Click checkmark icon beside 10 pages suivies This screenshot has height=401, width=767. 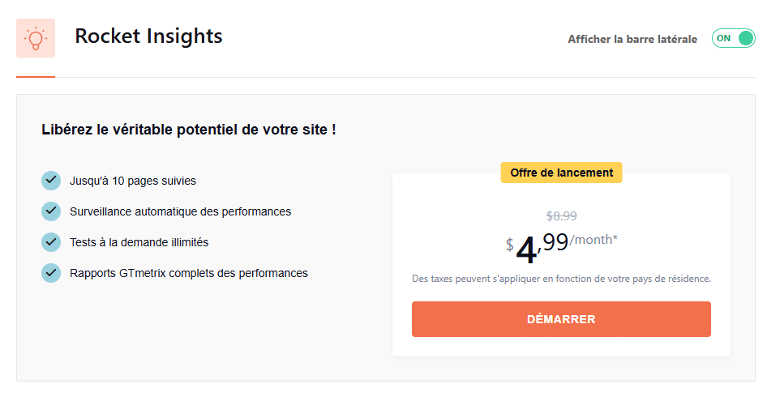tap(51, 181)
